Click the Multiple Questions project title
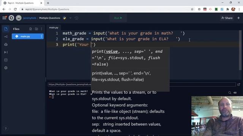Image resolution: width=243 pixels, height=136 pixels. (50, 18)
